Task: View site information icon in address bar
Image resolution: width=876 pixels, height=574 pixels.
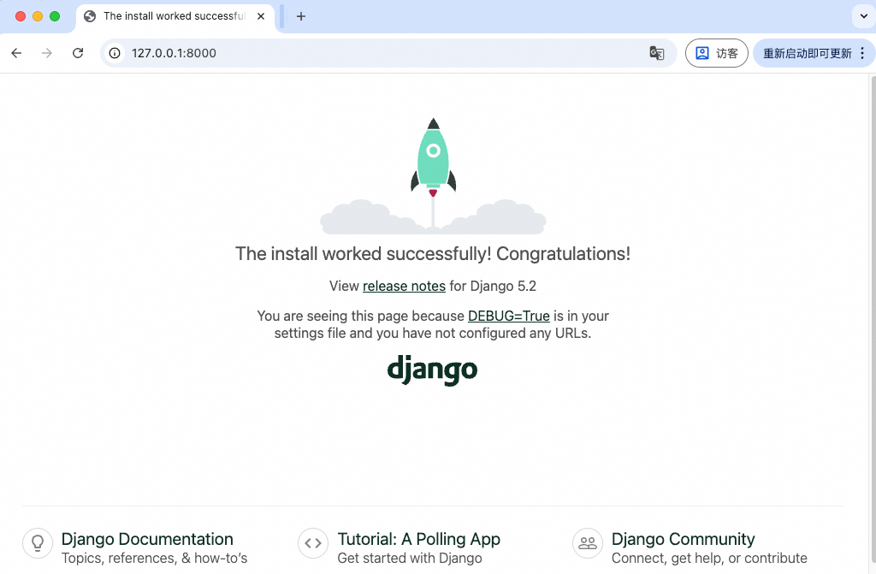Action: click(115, 53)
